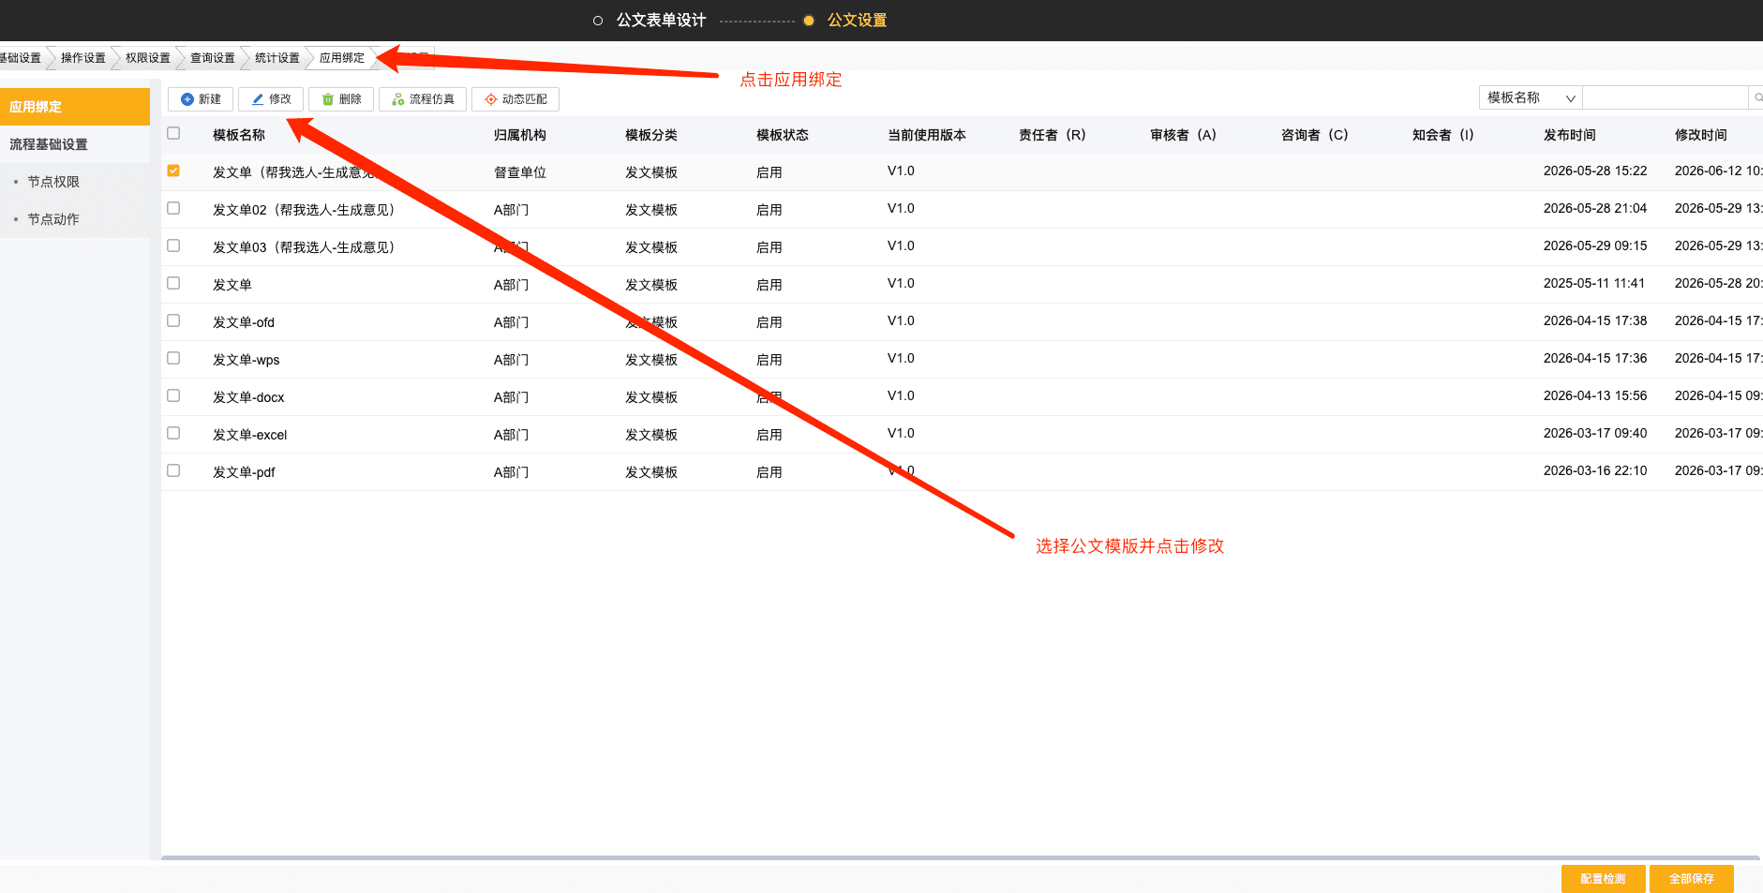Check the box for 发文单02 row
The height and width of the screenshot is (893, 1763).
click(x=173, y=209)
